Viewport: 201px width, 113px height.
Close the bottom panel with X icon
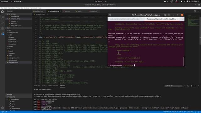point(198,86)
